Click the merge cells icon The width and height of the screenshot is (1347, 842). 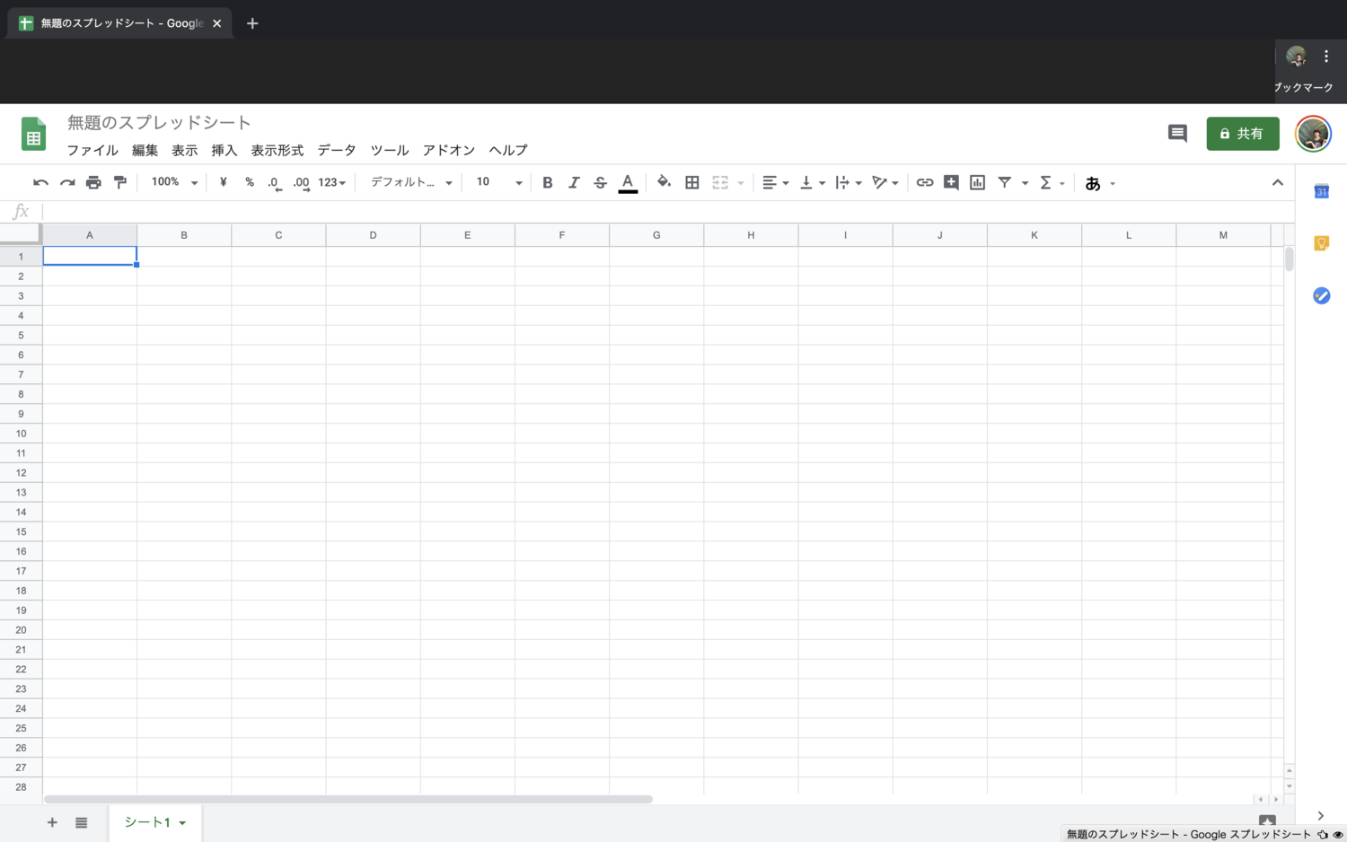[720, 182]
